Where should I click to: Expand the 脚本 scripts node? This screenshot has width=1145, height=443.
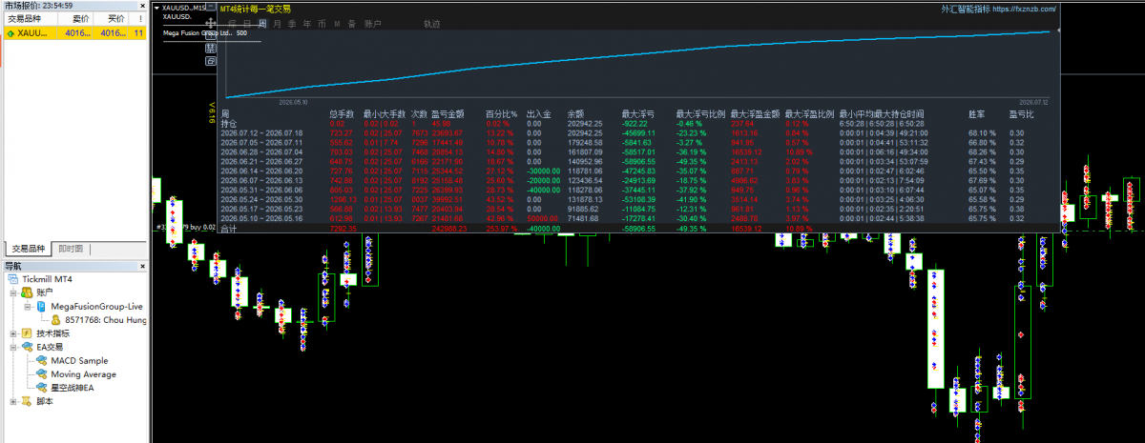tap(12, 401)
